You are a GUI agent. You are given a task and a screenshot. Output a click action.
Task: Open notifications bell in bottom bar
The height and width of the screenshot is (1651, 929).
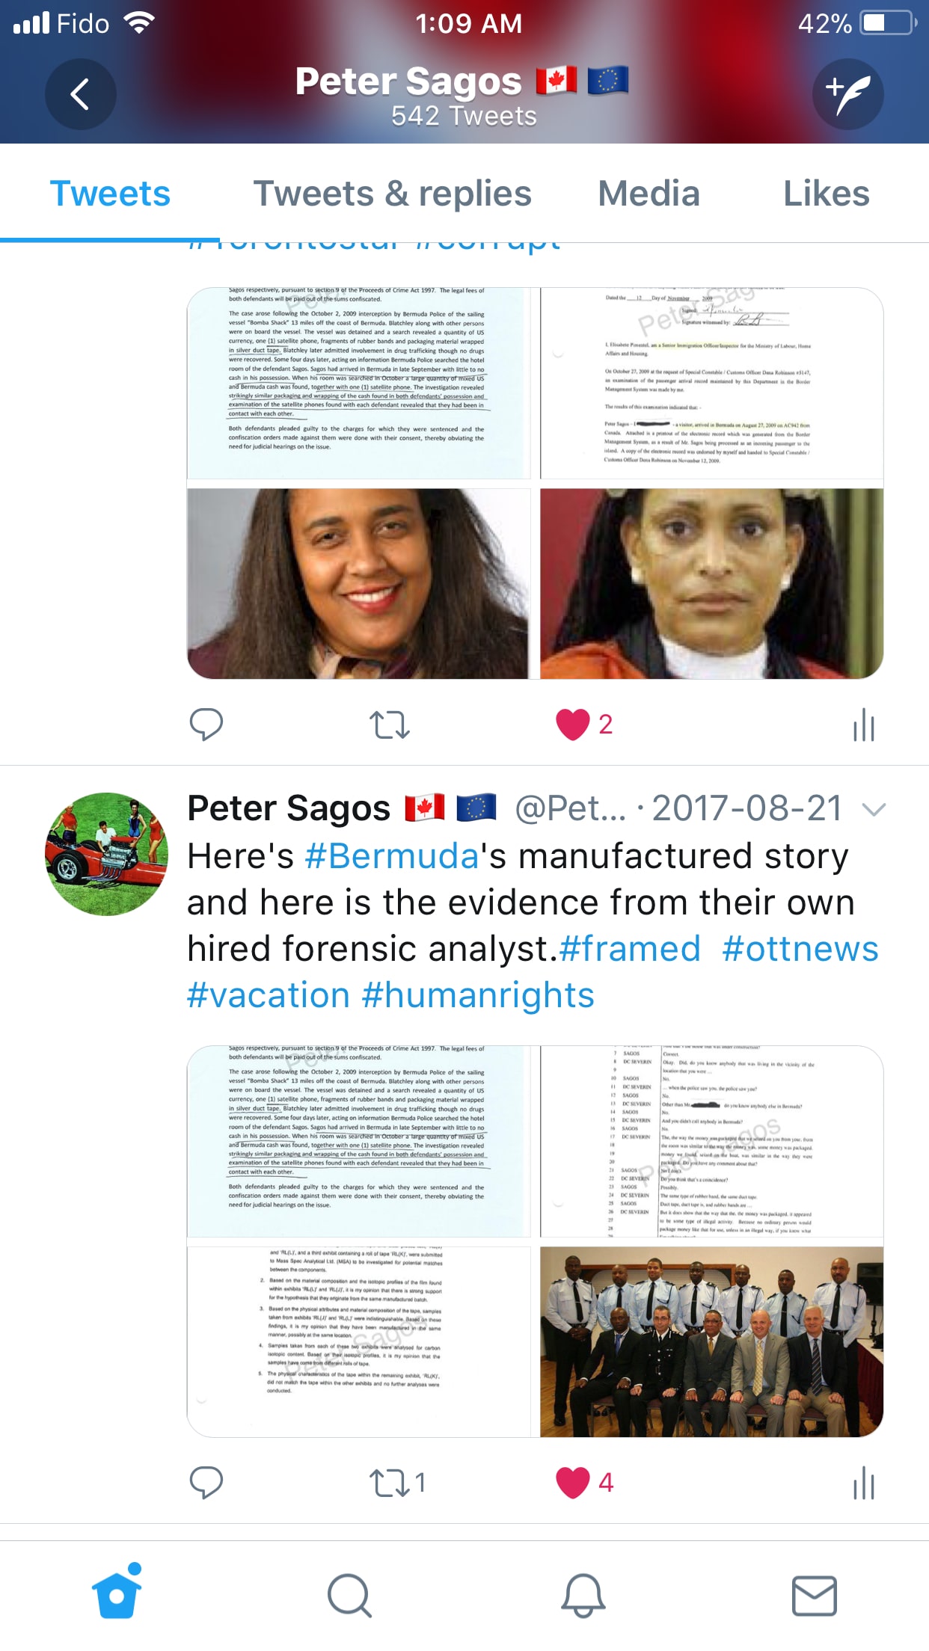(x=583, y=1596)
